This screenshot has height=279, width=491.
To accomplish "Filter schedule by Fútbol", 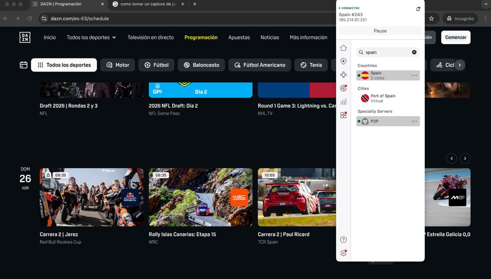I will pos(156,65).
